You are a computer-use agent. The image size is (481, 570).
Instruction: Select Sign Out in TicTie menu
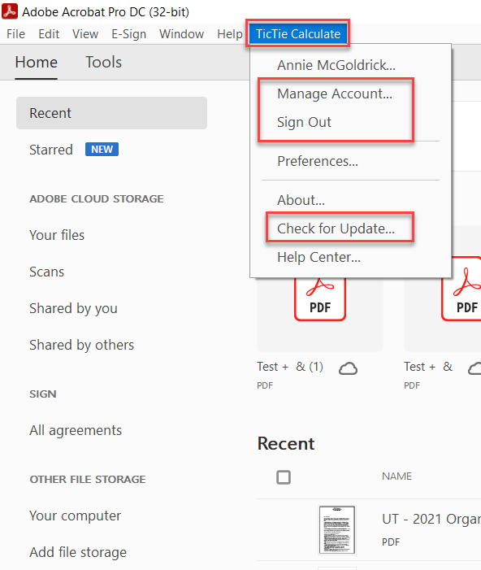click(x=304, y=122)
